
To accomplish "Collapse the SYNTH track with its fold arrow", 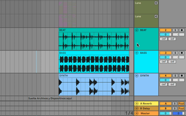I will click(137, 76).
